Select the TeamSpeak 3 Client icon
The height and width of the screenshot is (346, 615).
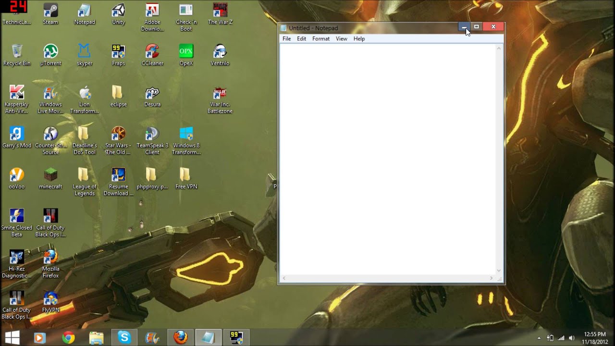152,141
